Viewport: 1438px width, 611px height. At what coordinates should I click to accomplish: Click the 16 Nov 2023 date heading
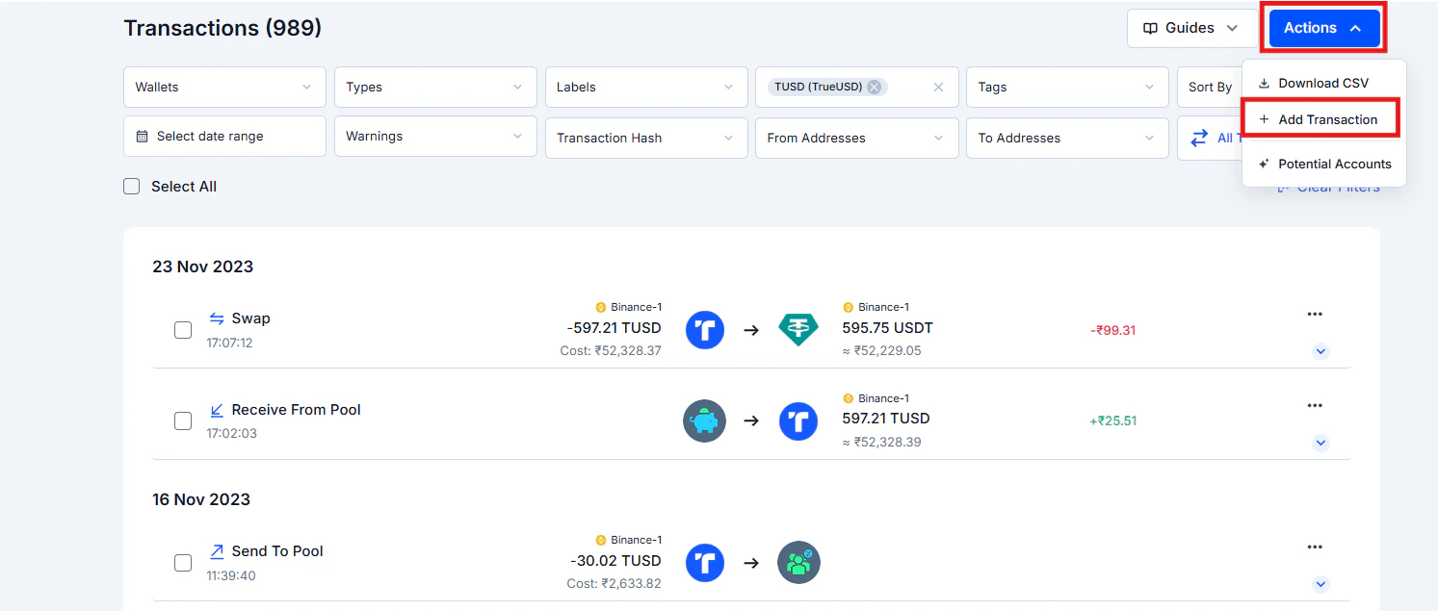pos(201,499)
